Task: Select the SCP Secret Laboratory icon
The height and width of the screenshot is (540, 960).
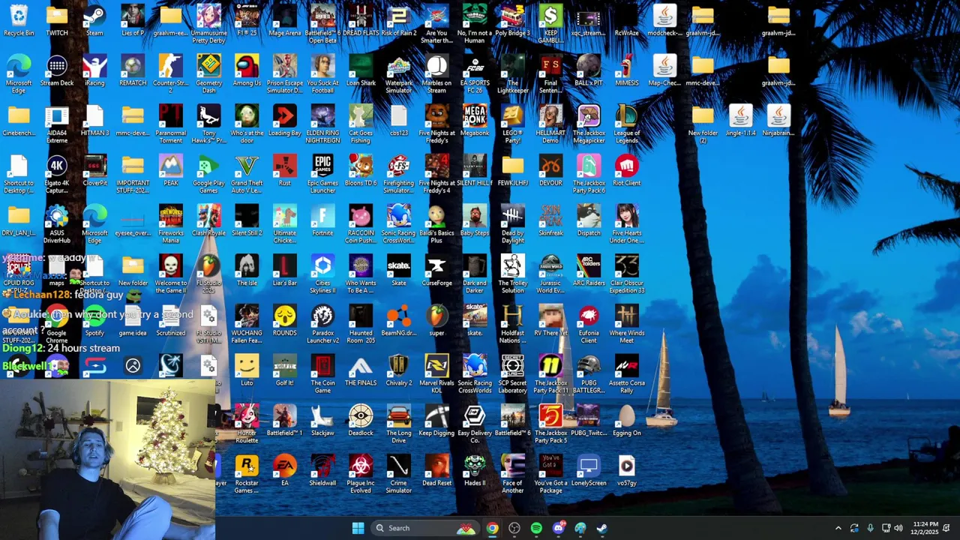Action: coord(513,374)
